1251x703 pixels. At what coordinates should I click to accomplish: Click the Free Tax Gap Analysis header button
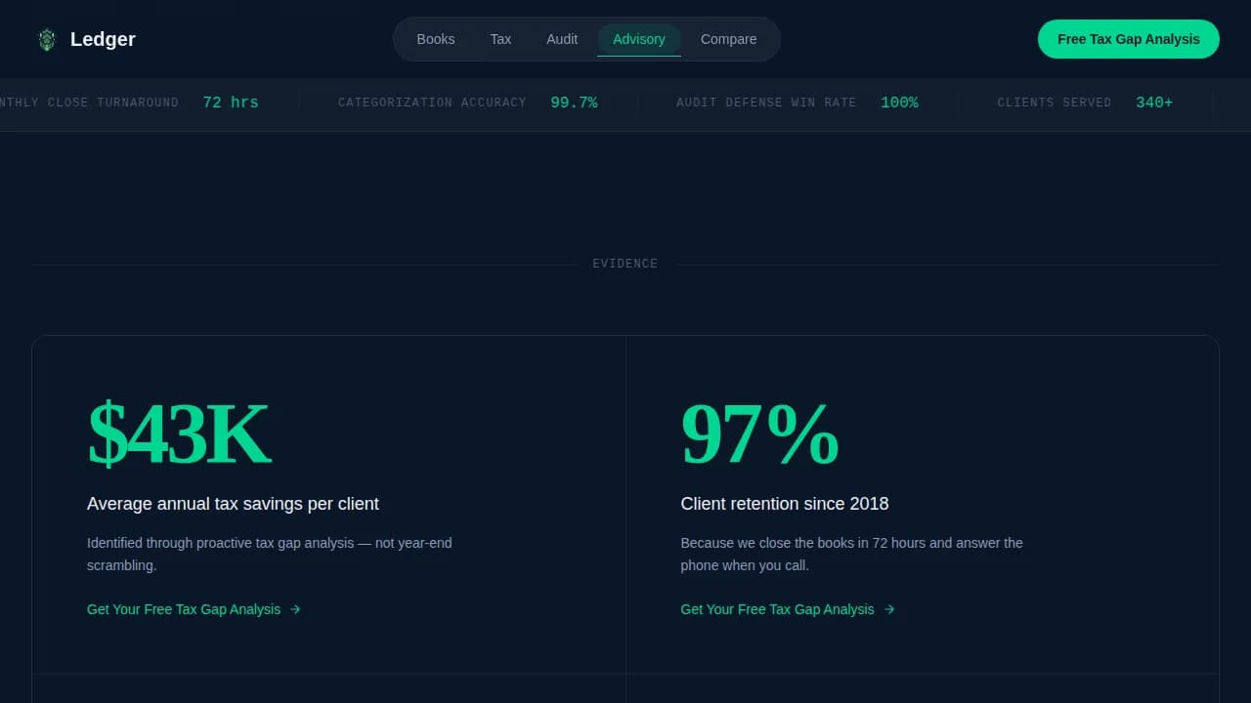pyautogui.click(x=1129, y=39)
